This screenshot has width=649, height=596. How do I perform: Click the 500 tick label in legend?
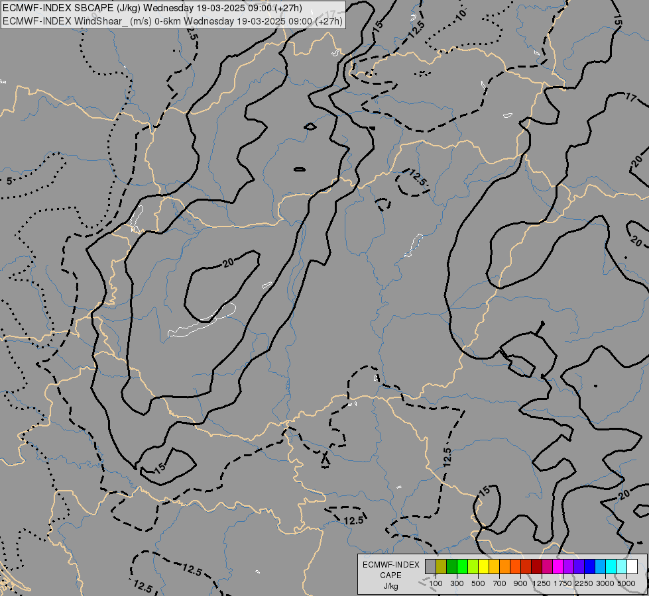(478, 583)
